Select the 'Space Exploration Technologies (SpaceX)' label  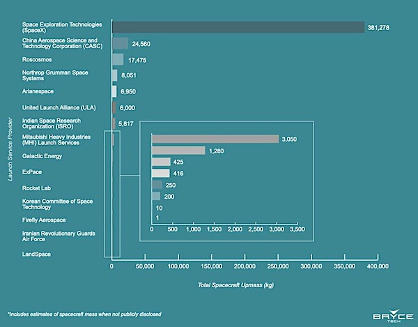point(62,27)
